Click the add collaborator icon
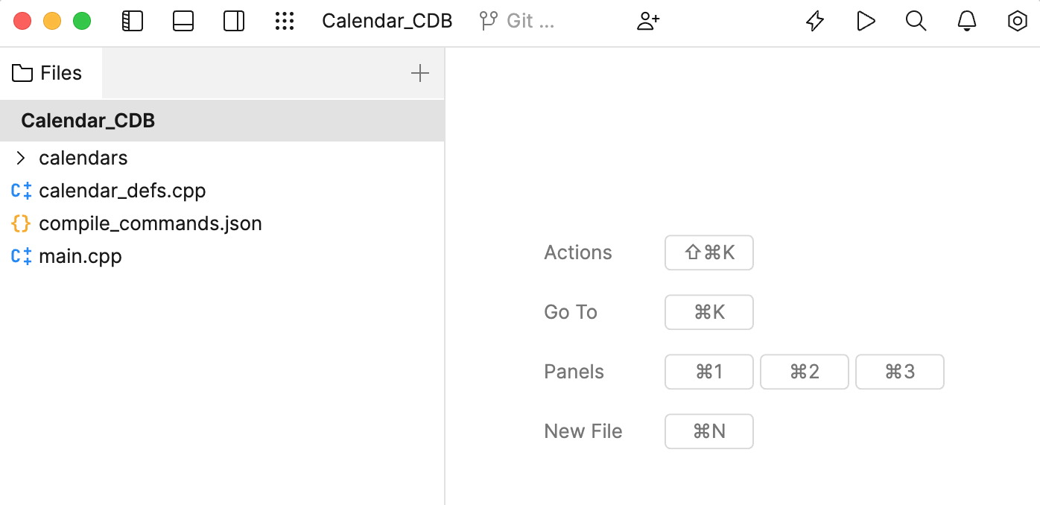 point(647,21)
